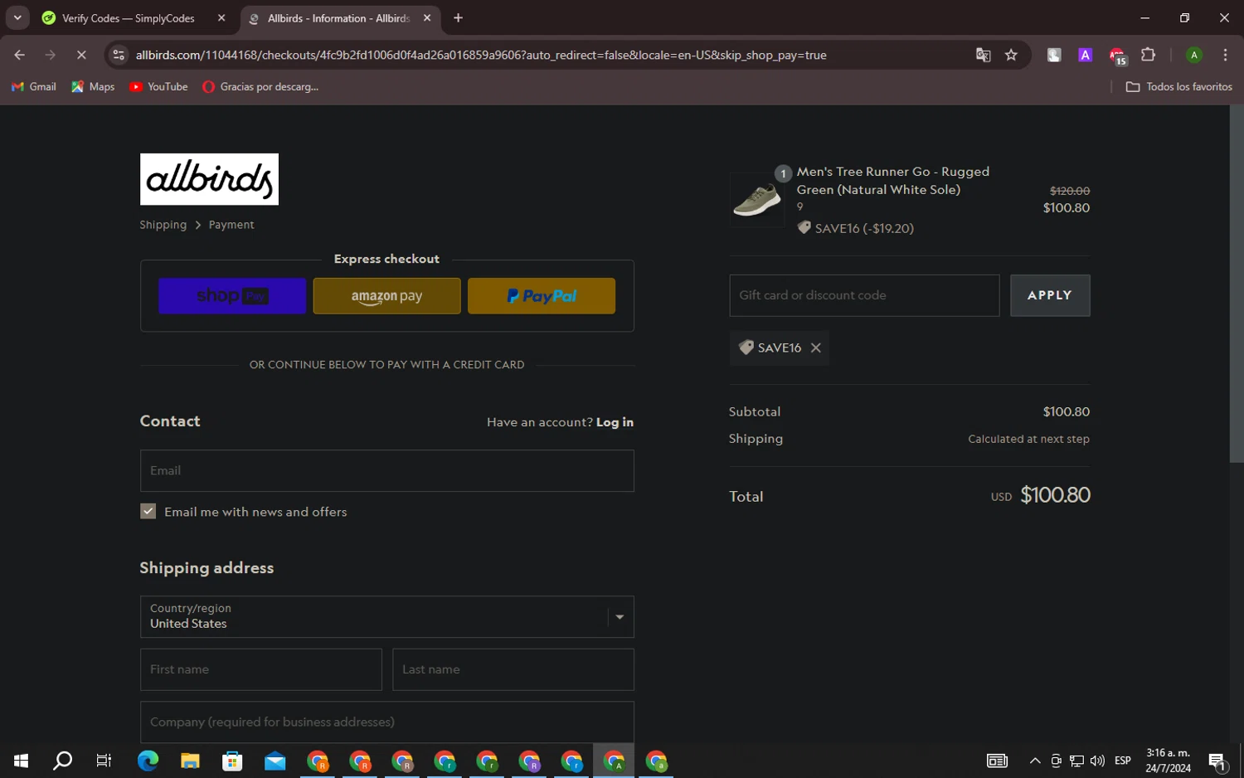Switch ESP keyboard language
1244x778 pixels.
click(1122, 761)
